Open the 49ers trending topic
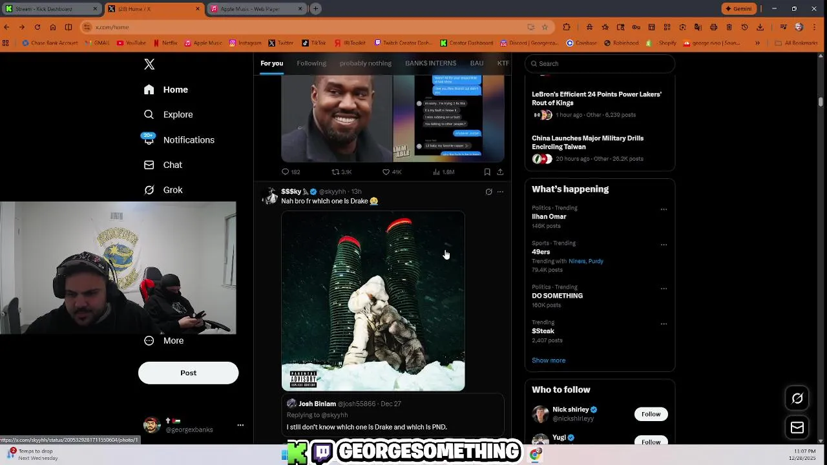This screenshot has width=827, height=465. tap(541, 252)
